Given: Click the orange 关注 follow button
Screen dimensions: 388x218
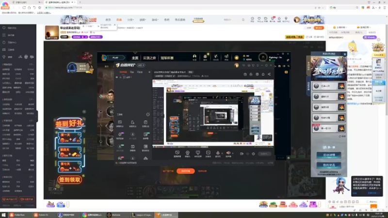Looking at the screenshot, I should tap(319, 28).
